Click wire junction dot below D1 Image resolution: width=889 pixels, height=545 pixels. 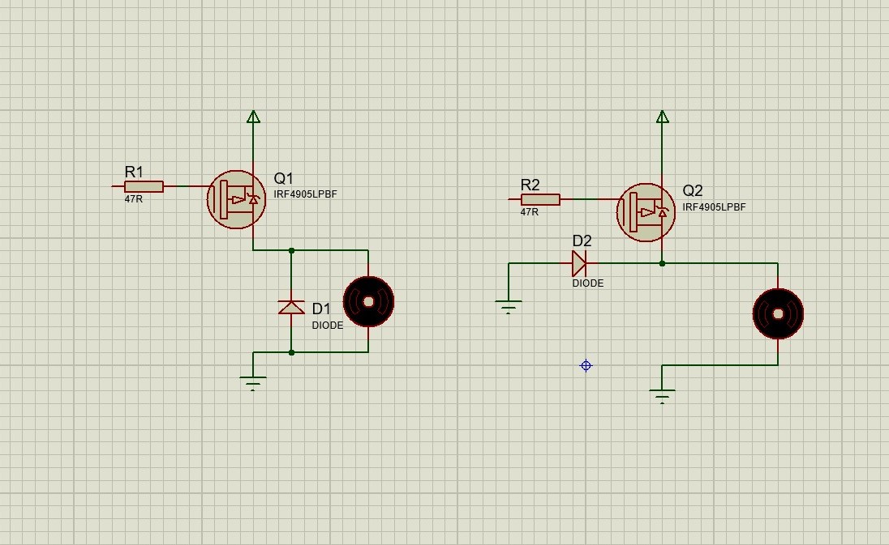pyautogui.click(x=291, y=352)
